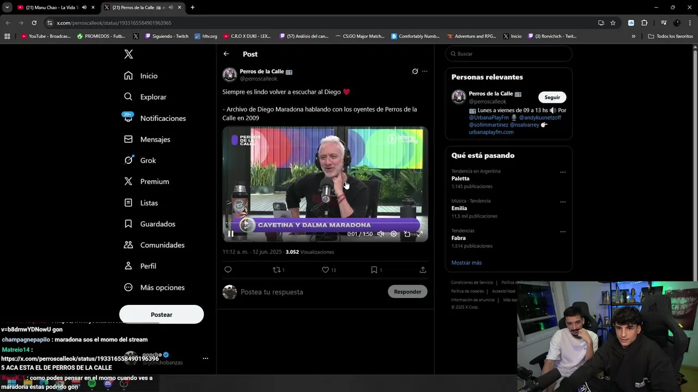Open the tab search dropdown arrow
The height and width of the screenshot is (392, 698).
[x=7, y=8]
